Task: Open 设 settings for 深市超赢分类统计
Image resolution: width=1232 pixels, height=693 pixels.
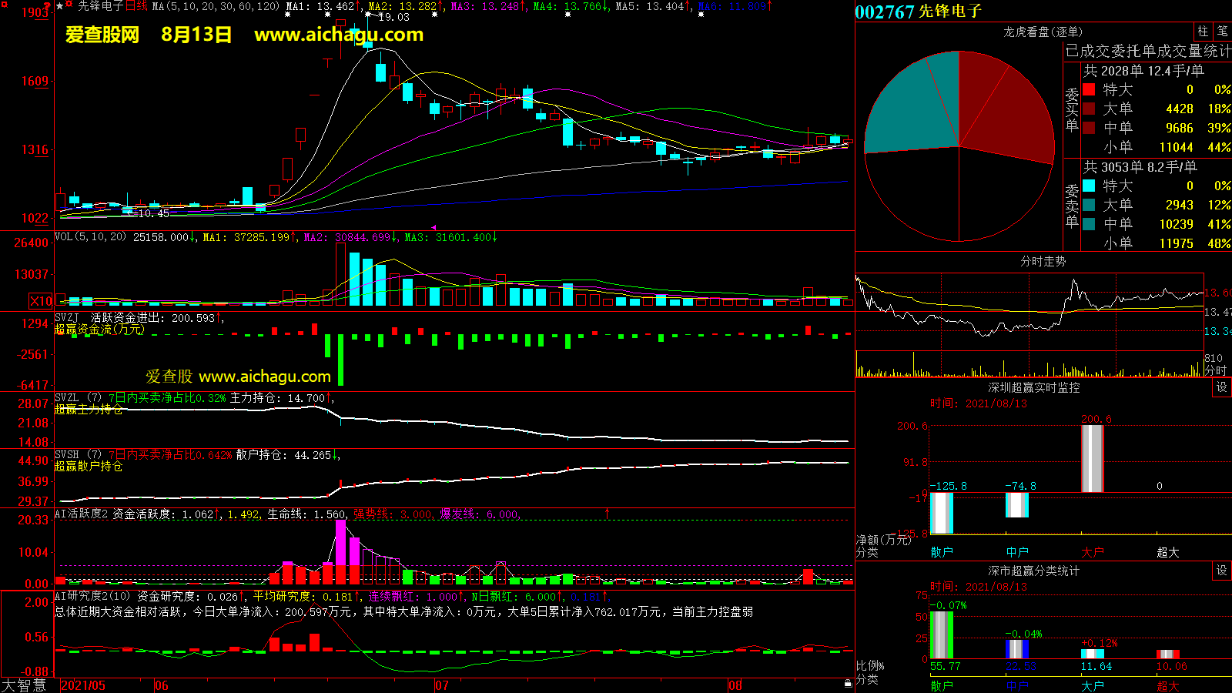Action: coord(1222,571)
